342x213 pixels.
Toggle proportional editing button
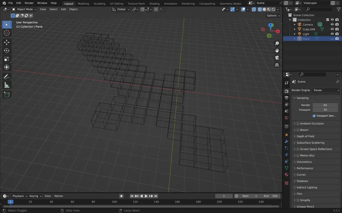point(156,9)
